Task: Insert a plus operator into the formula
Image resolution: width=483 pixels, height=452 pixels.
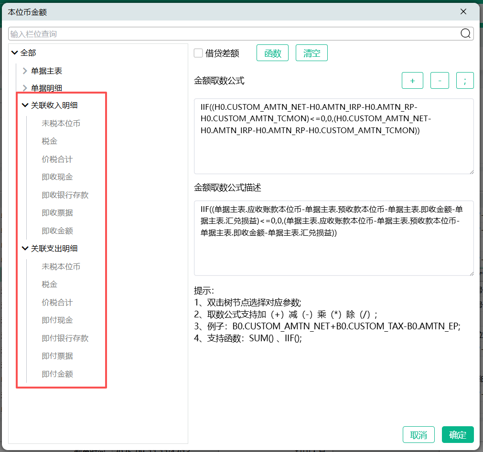Action: click(412, 81)
